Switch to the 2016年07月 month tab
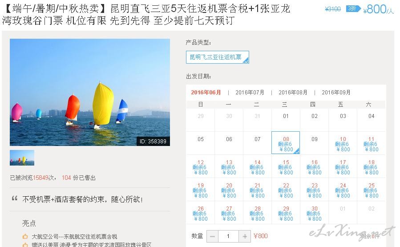The width and height of the screenshot is (400, 247). (250, 93)
